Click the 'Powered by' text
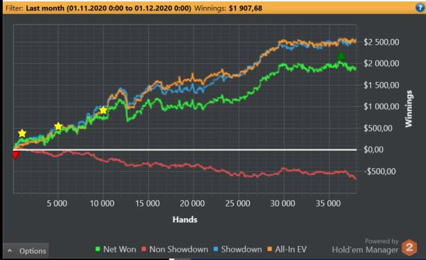Image resolution: width=426 pixels, height=260 pixels. (381, 241)
